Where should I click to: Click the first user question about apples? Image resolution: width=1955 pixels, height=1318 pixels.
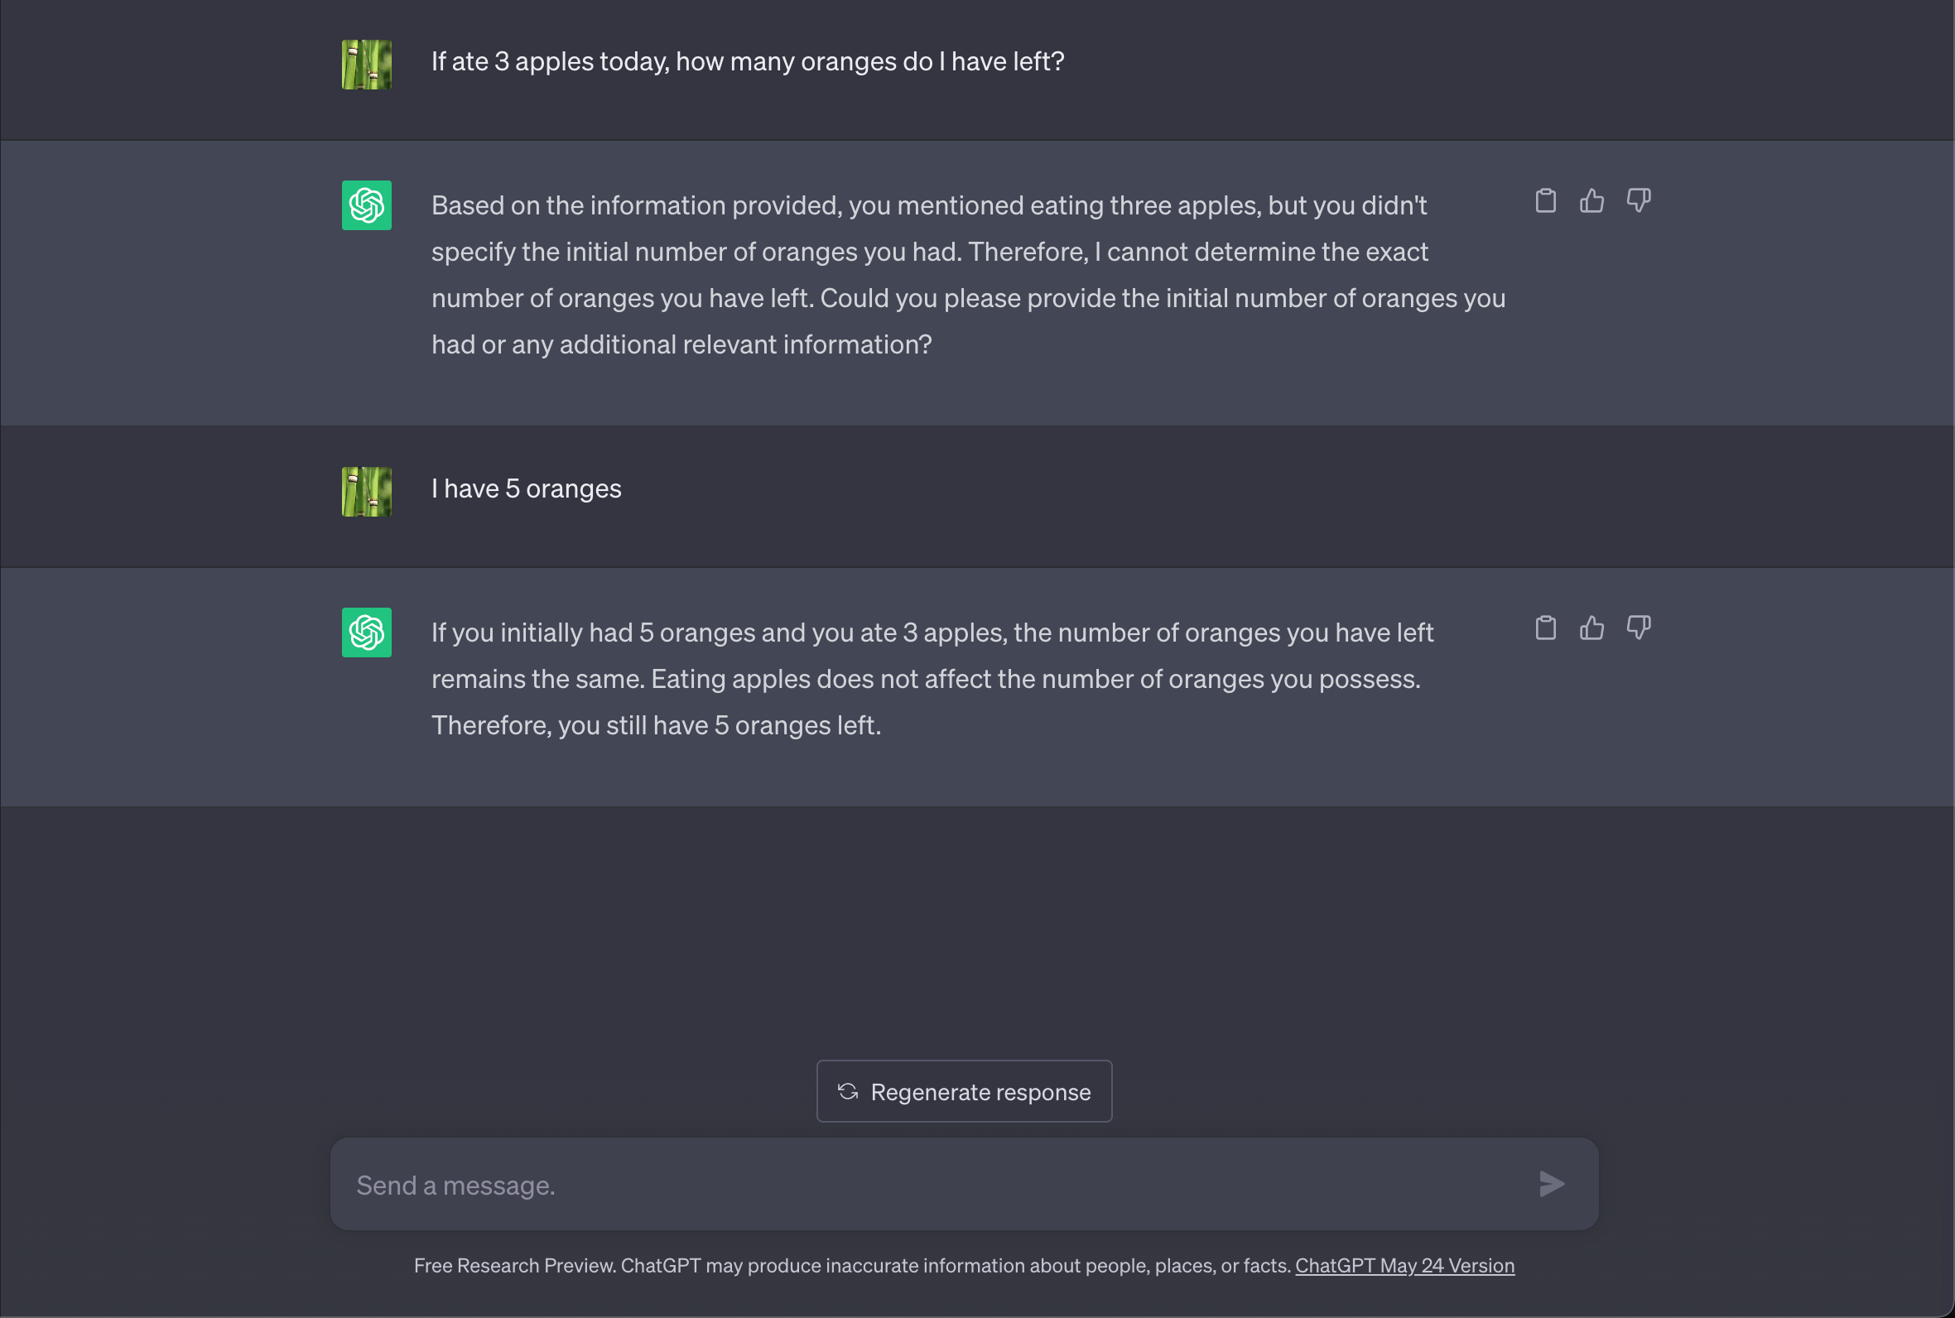(748, 61)
